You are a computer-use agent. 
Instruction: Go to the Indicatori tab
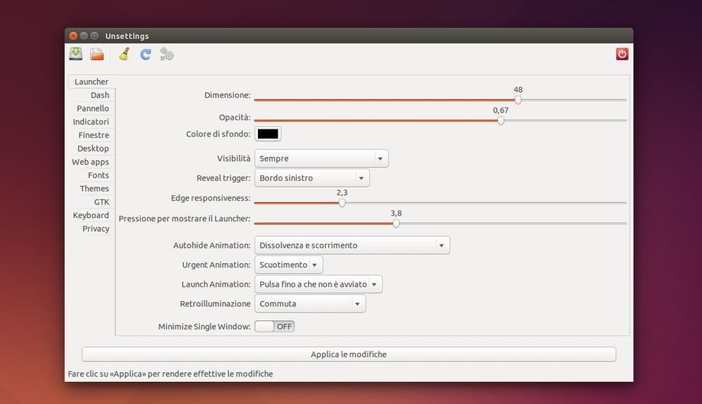click(x=91, y=122)
